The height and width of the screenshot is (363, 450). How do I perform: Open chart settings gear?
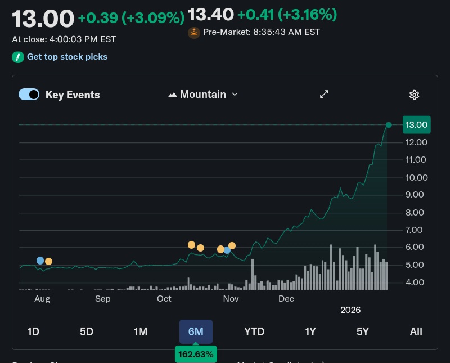coord(414,95)
